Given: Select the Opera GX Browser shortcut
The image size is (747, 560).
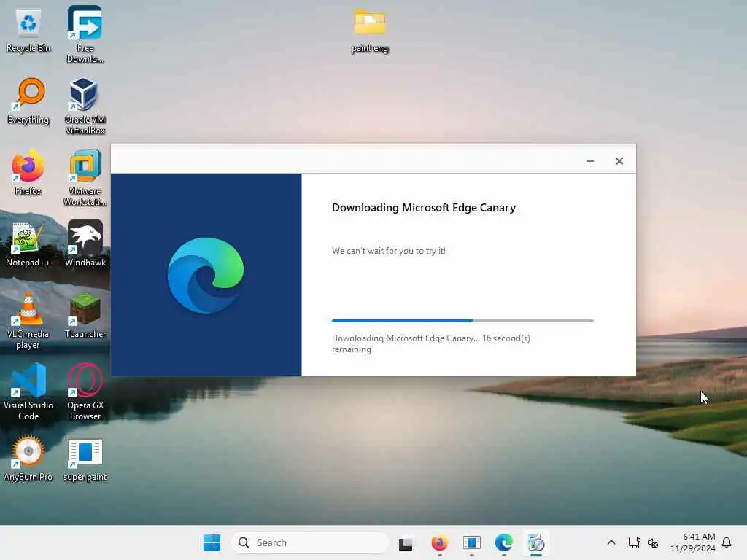Looking at the screenshot, I should (x=85, y=392).
